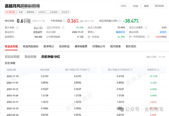Click the help icon in 净值变动 header
This screenshot has width=169, height=116.
[158, 70]
